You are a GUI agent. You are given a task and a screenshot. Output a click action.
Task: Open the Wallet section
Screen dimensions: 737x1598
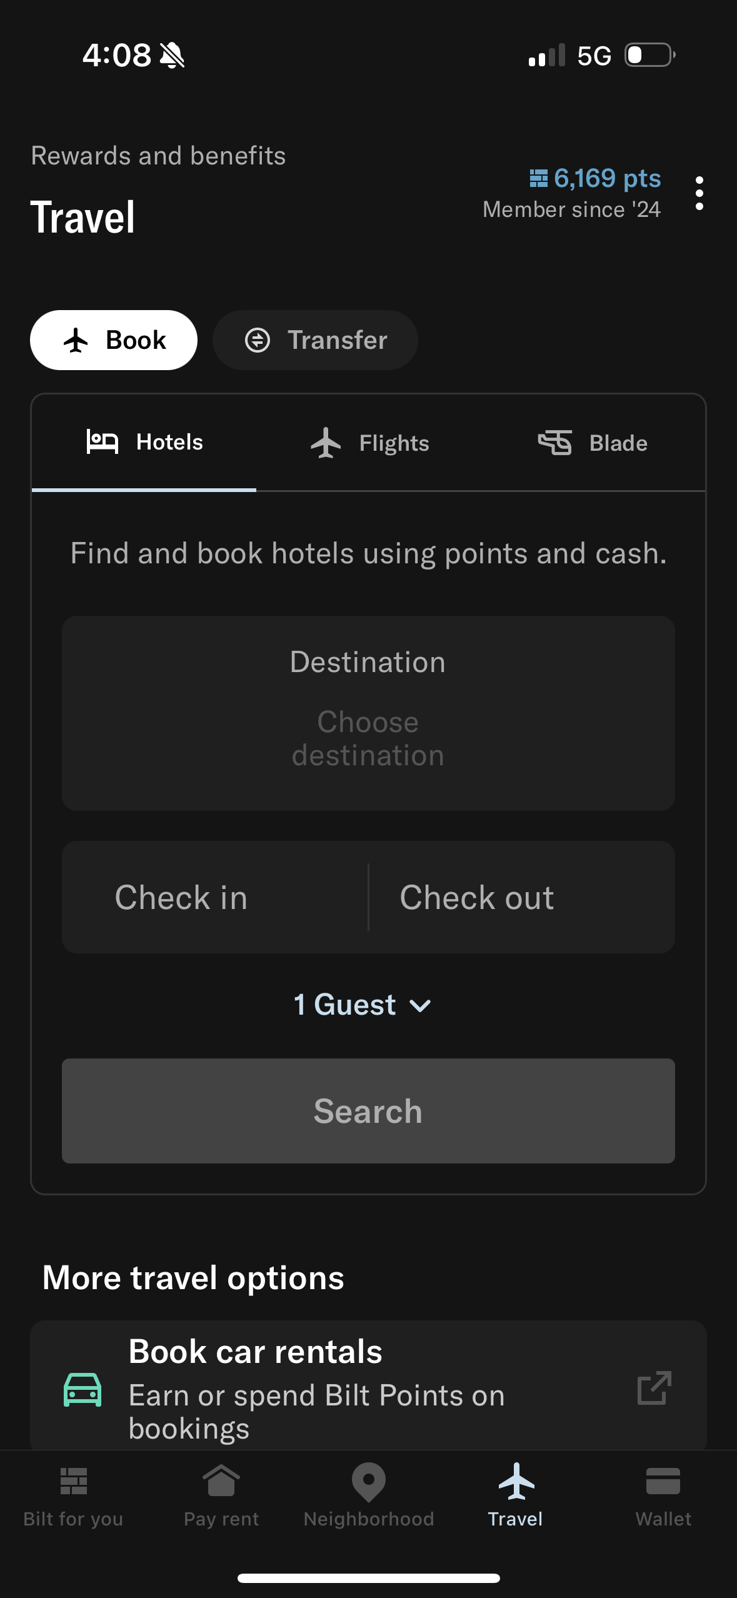663,1495
